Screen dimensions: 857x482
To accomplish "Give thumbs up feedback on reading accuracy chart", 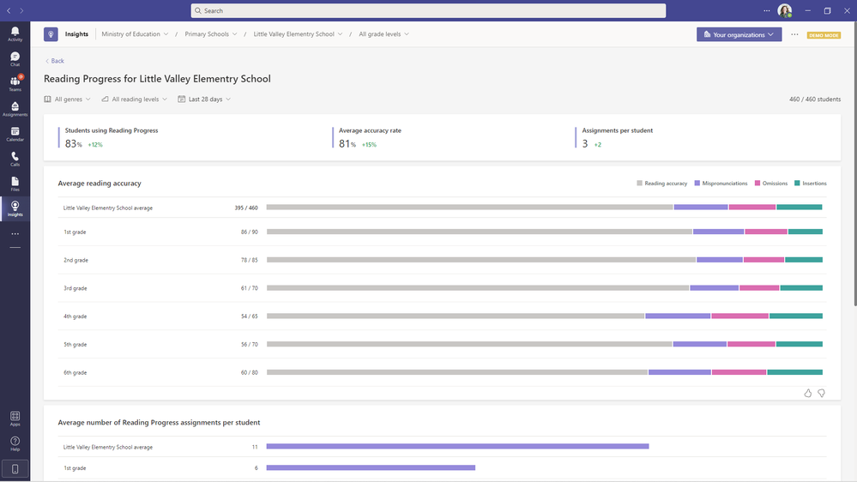I will (x=808, y=393).
